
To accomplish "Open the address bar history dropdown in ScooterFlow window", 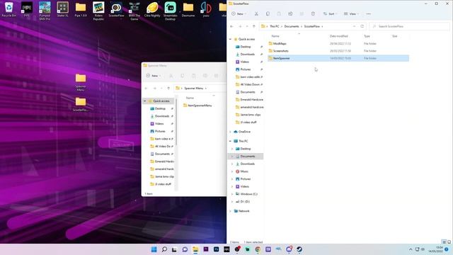I will [x=354, y=26].
